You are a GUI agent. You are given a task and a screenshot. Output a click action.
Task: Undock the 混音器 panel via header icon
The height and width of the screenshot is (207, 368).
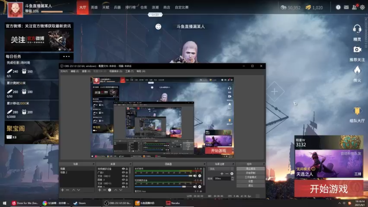point(204,164)
